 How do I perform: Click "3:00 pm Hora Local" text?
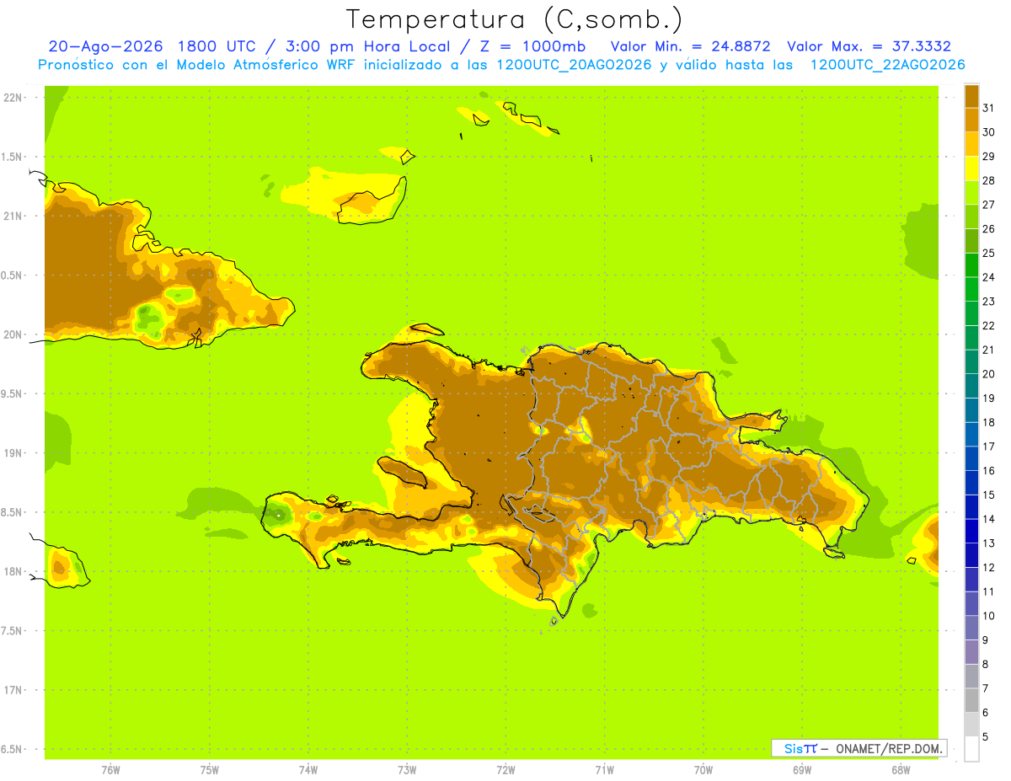[x=367, y=46]
